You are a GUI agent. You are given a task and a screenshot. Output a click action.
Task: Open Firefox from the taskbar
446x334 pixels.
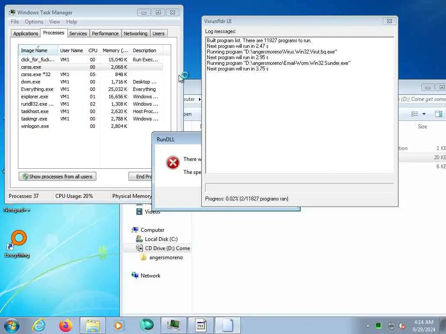point(65,325)
